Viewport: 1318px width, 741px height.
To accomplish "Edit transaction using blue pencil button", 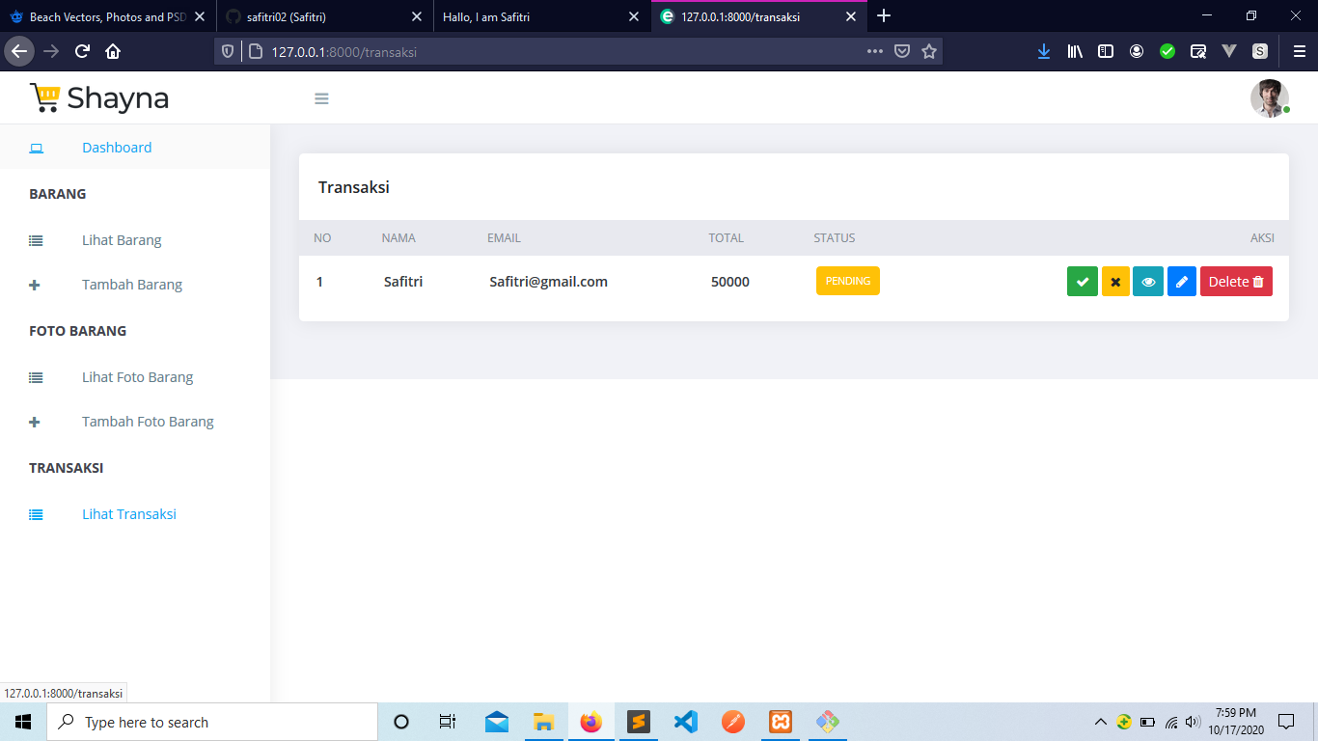I will [x=1182, y=282].
